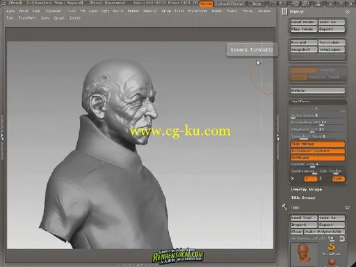Screen dimensions: 356x267
Task: Click the Tool palette icon
Action: [x=284, y=207]
